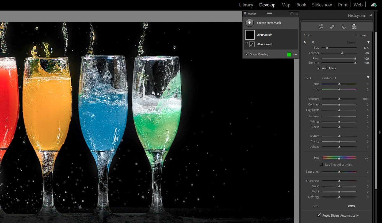382x223 pixels.
Task: Open the Slideshow module
Action: click(322, 5)
